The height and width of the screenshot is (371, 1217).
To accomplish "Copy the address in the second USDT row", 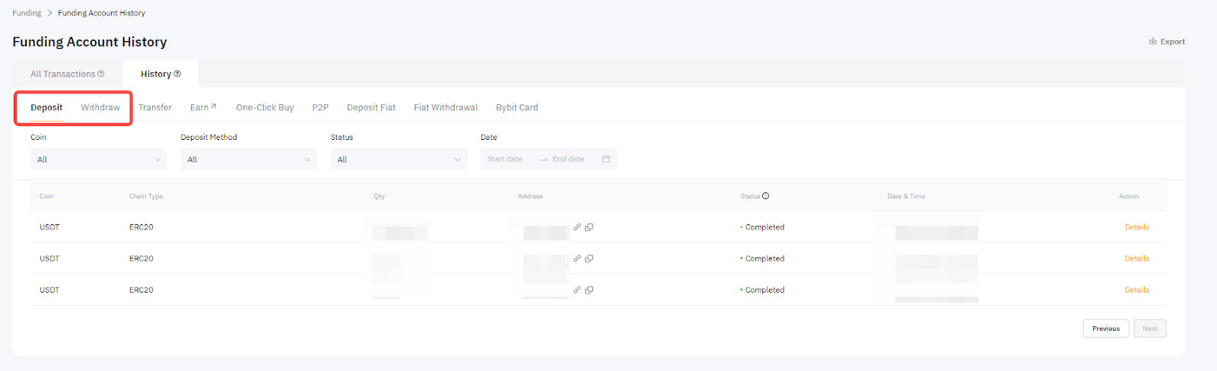I will [589, 258].
